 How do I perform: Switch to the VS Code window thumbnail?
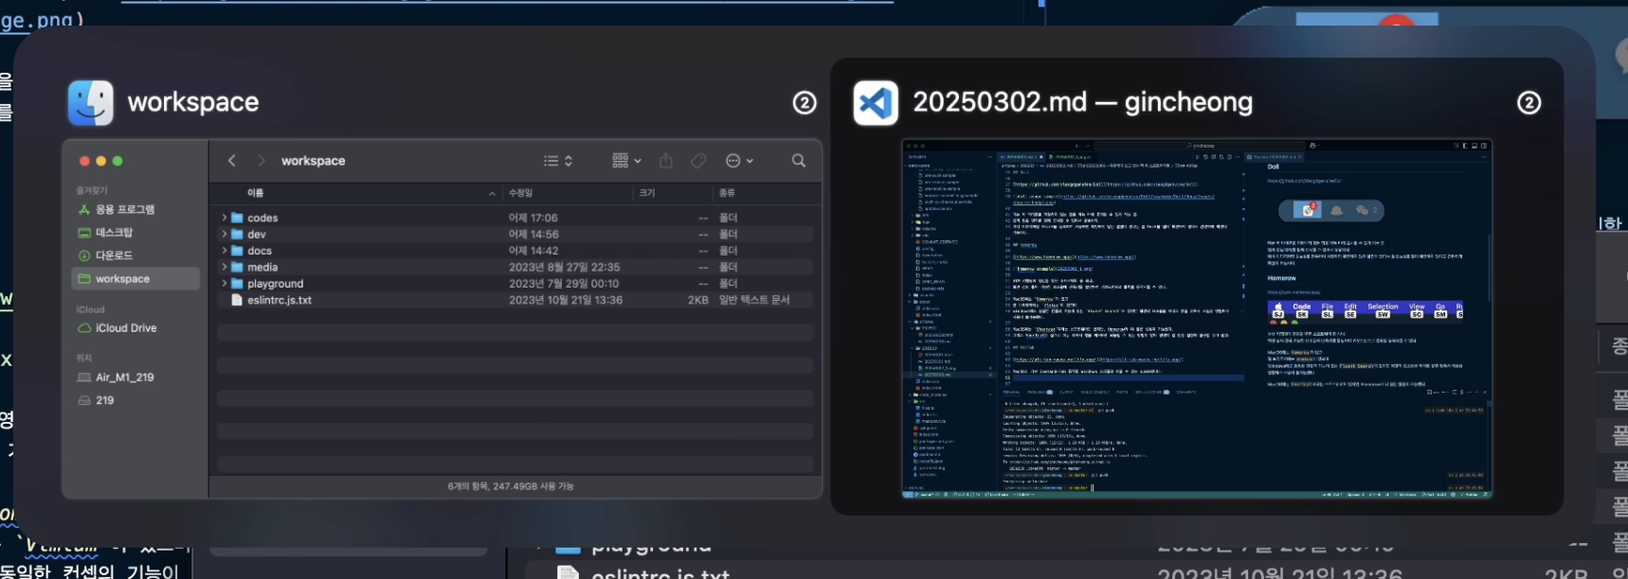tap(1197, 319)
